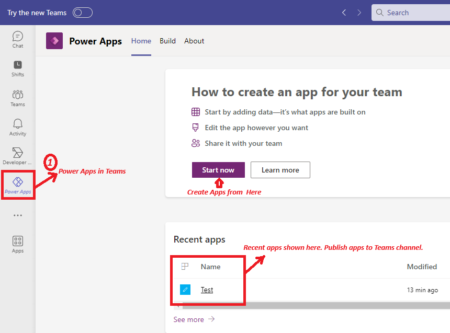Click the search magnifier icon
450x333 pixels.
pyautogui.click(x=380, y=13)
